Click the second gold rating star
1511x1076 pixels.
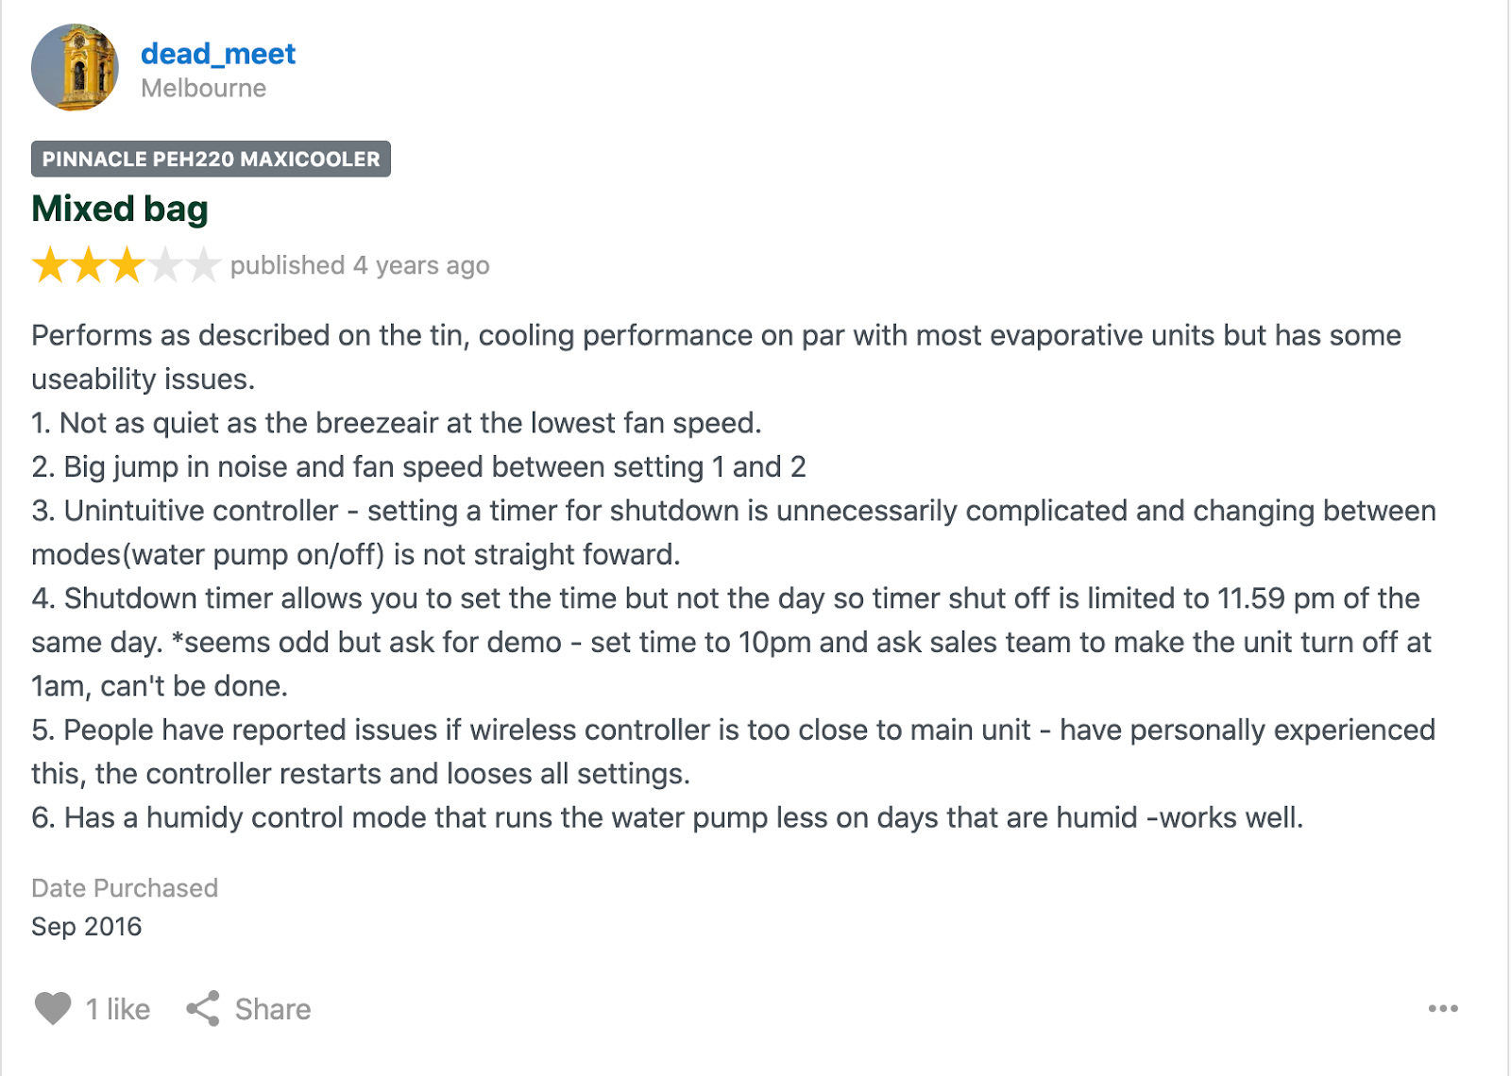[89, 265]
